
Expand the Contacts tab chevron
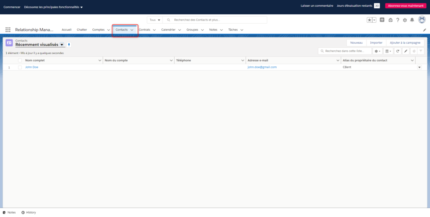pos(132,30)
